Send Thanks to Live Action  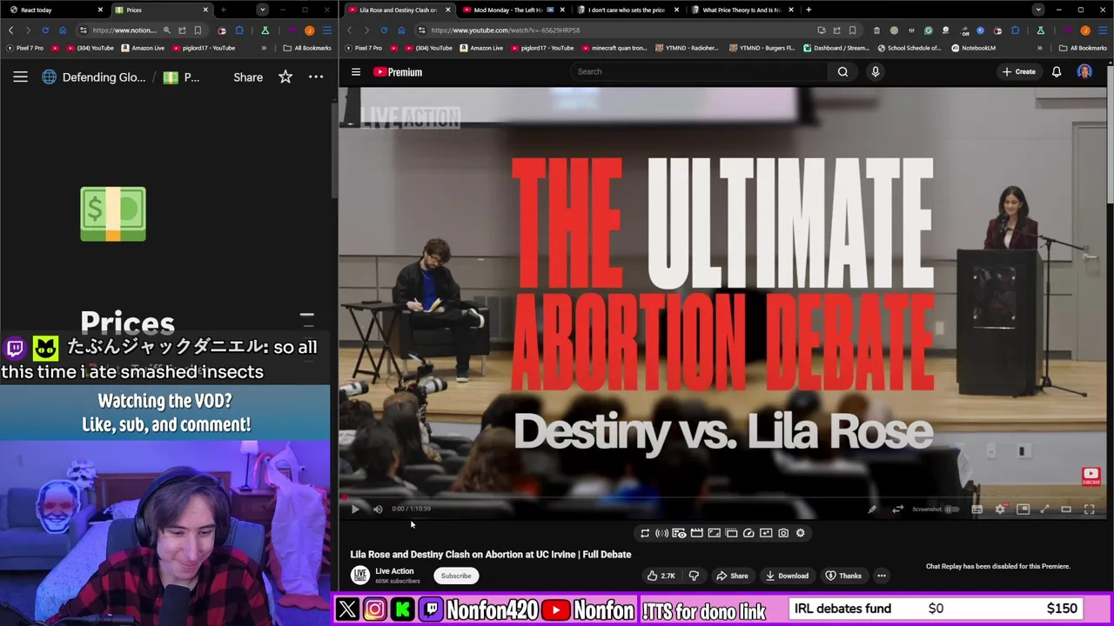pos(843,576)
